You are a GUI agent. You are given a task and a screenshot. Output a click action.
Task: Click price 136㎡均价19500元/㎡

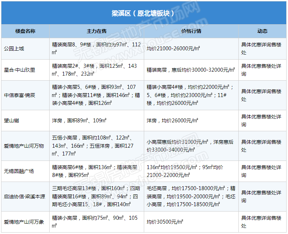[x=172, y=167]
